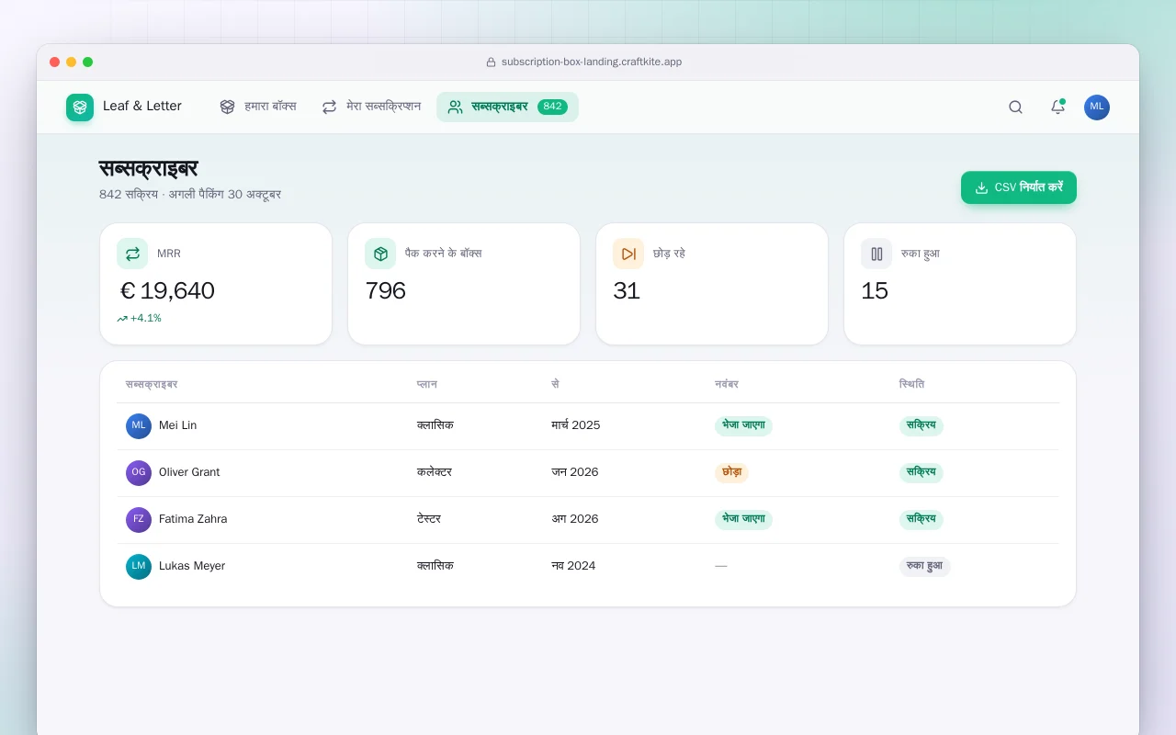This screenshot has width=1176, height=735.
Task: Click the subscription-box-landing.craftkite.app URL
Action: (592, 62)
